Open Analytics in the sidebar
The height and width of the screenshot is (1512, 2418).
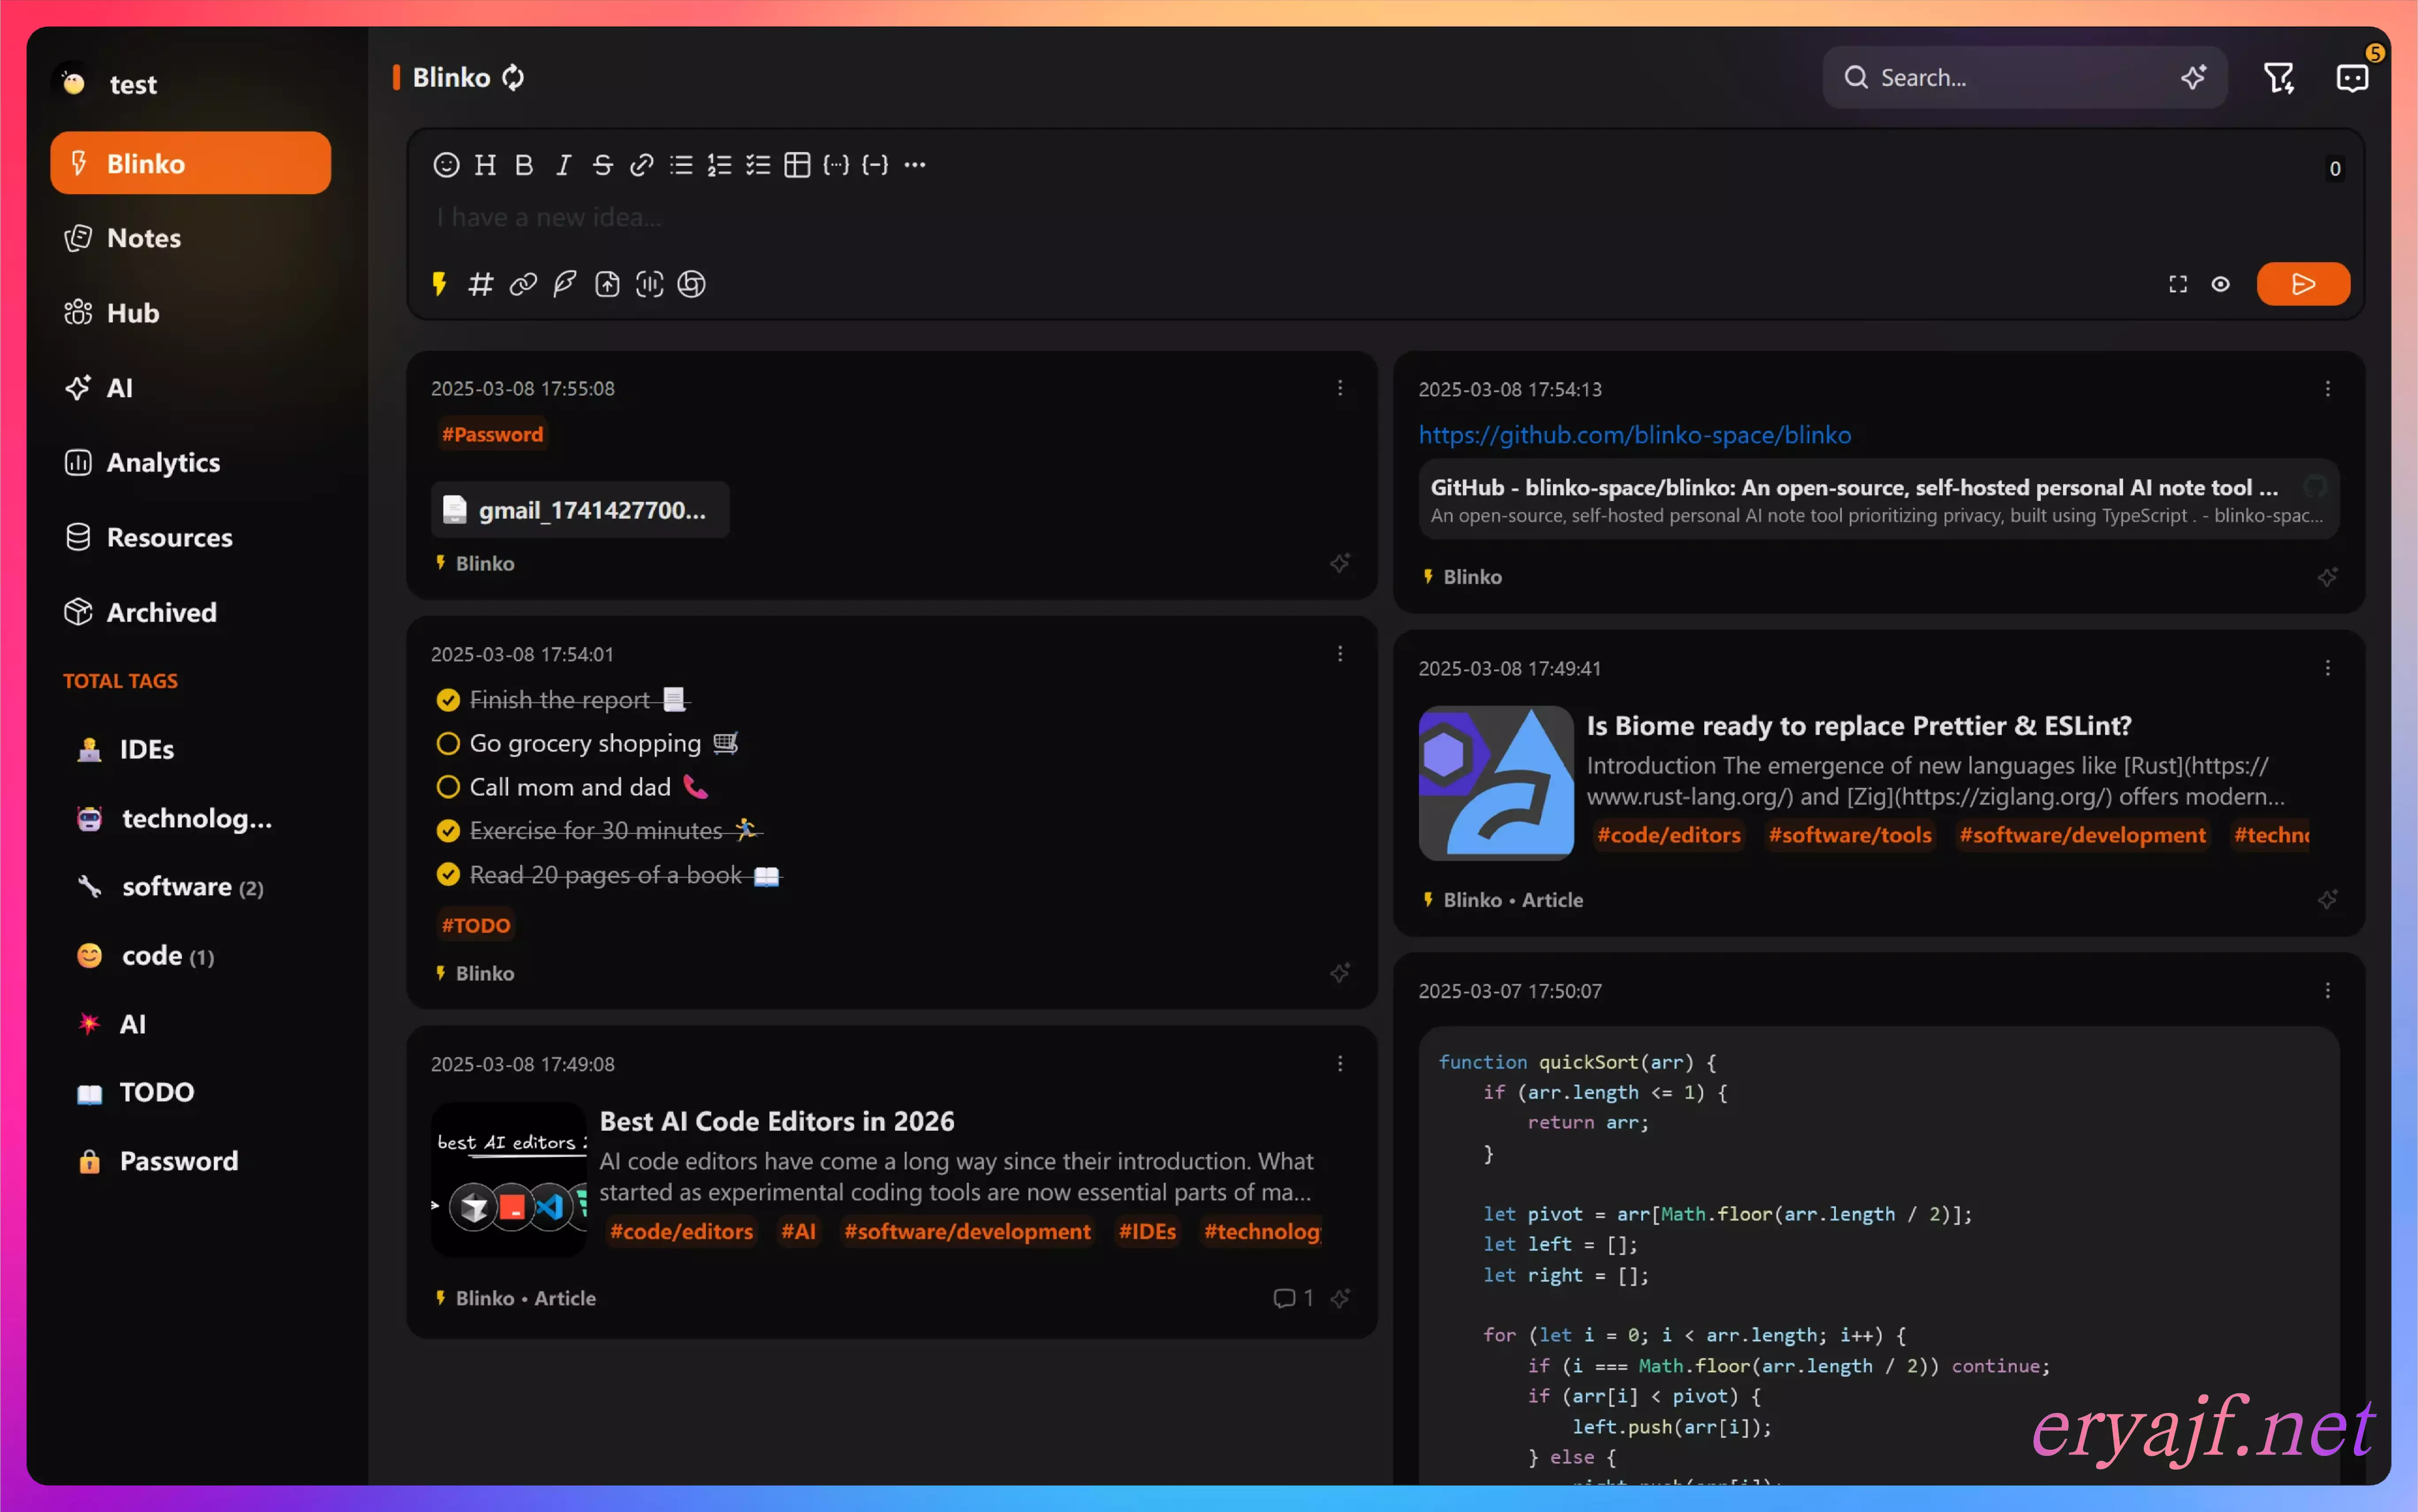click(190, 462)
